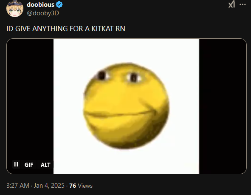Open doobious profile avatar picture
This screenshot has width=251, height=195.
tap(15, 9)
